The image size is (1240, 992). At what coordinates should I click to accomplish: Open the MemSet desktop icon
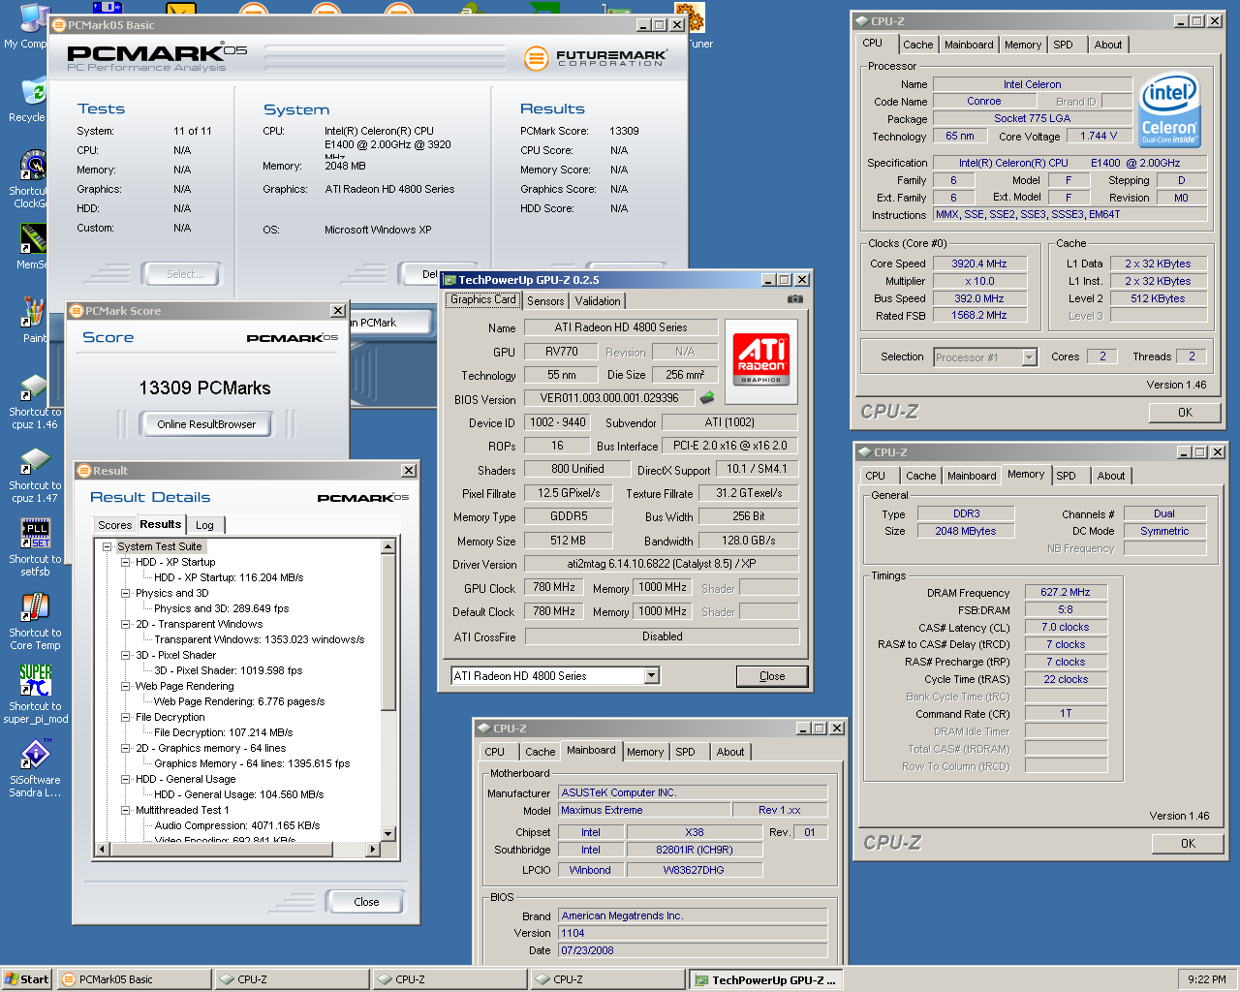coord(33,239)
